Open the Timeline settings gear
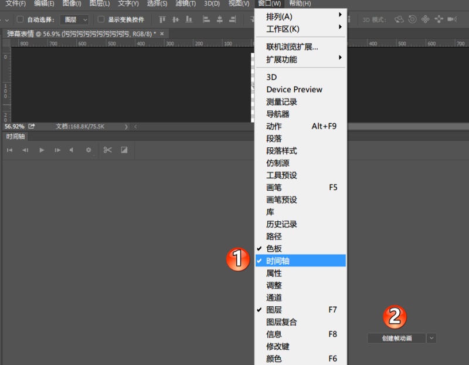The image size is (469, 365). coord(89,150)
